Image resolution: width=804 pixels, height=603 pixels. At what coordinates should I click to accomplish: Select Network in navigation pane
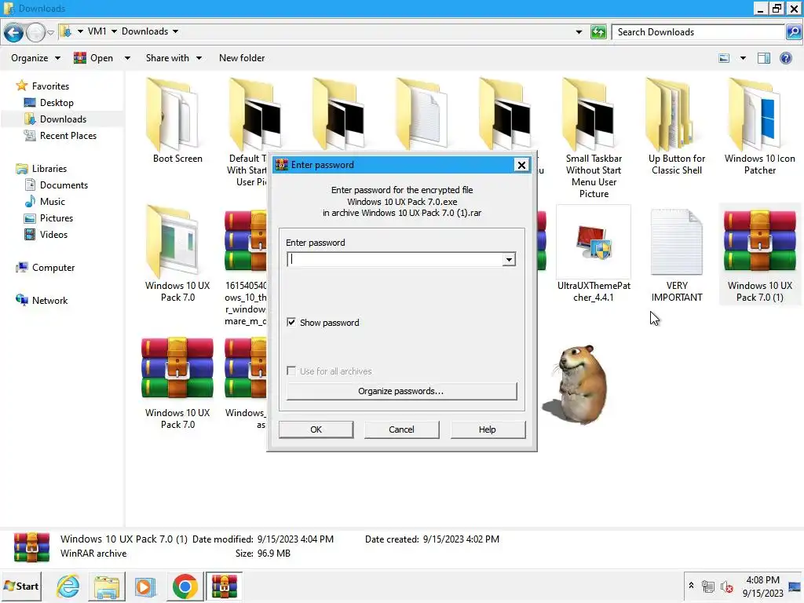49,300
